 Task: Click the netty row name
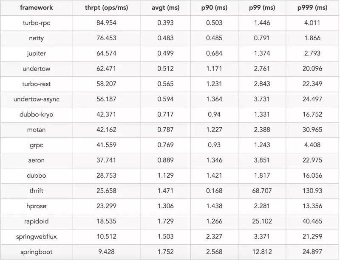(x=37, y=38)
